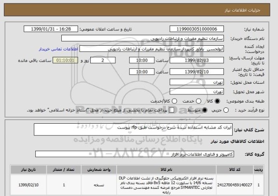Click the DLP SYMANTEC product name cell

click(167, 185)
